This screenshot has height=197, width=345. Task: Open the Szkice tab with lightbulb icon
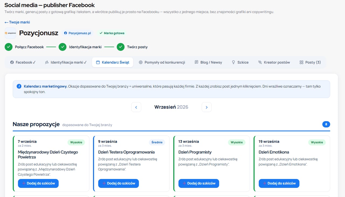(240, 62)
